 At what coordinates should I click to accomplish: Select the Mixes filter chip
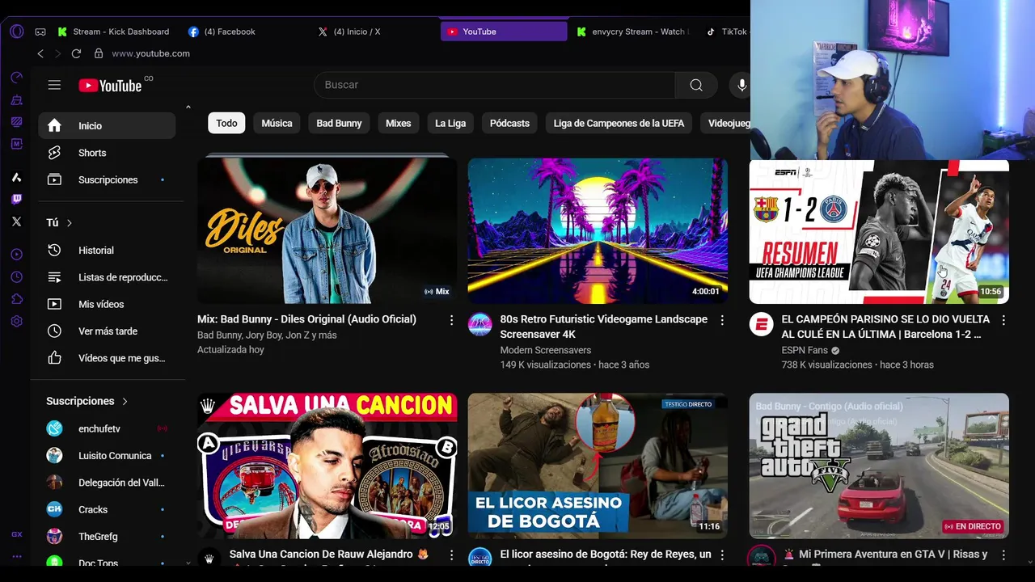[x=398, y=123]
